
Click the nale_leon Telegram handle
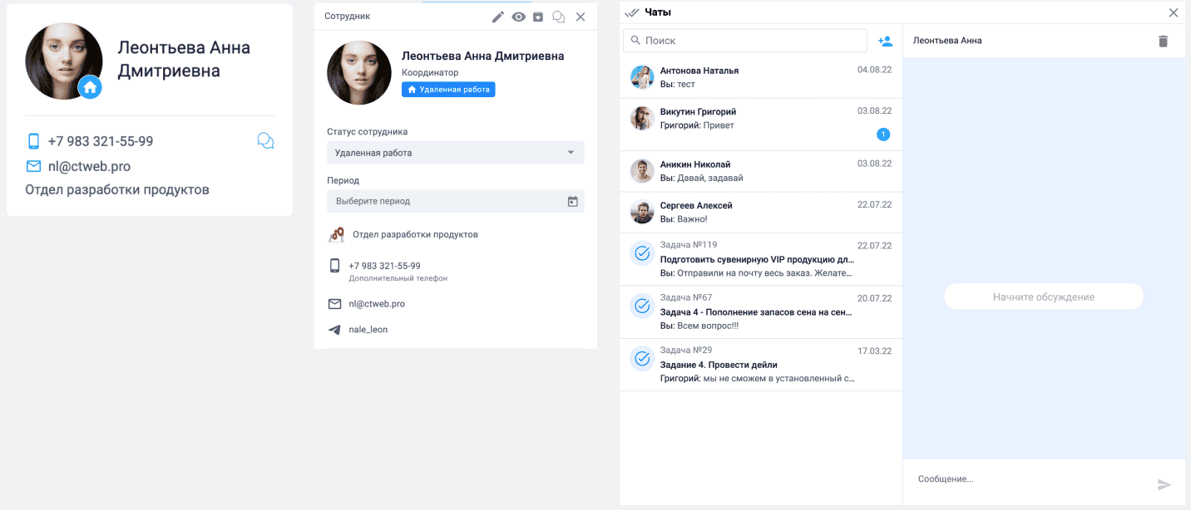pos(368,330)
